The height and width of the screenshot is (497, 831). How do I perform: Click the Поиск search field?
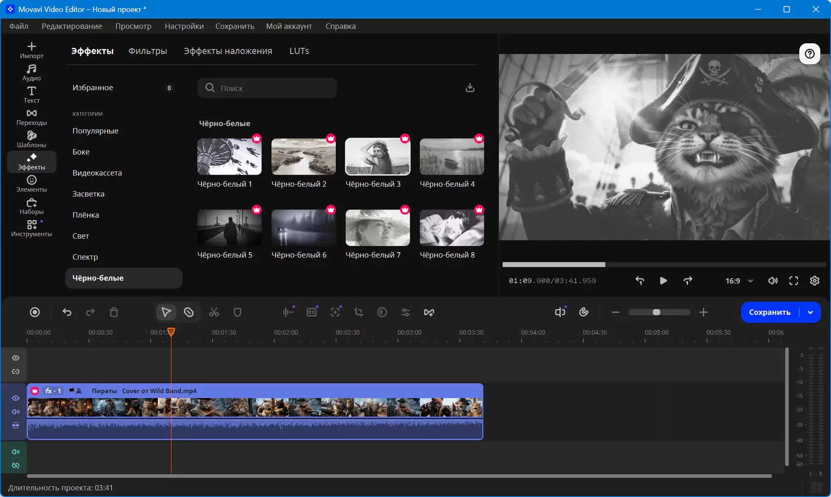(x=267, y=88)
